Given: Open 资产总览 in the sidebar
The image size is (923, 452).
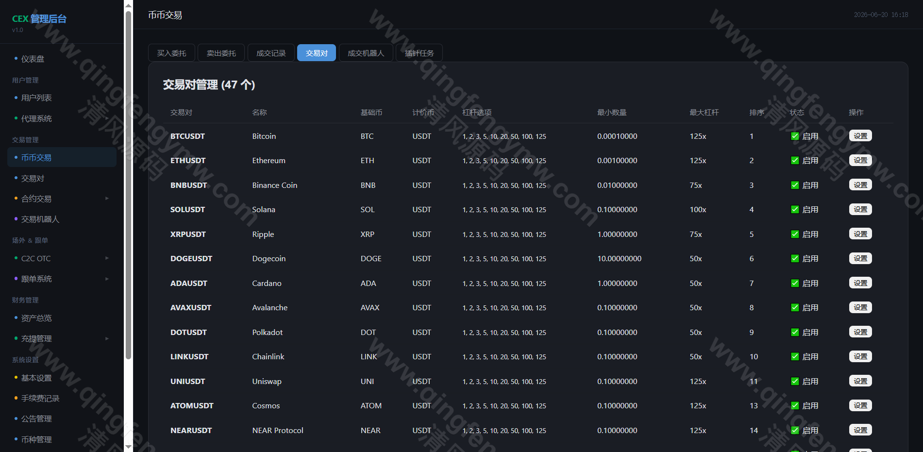Looking at the screenshot, I should [x=62, y=318].
